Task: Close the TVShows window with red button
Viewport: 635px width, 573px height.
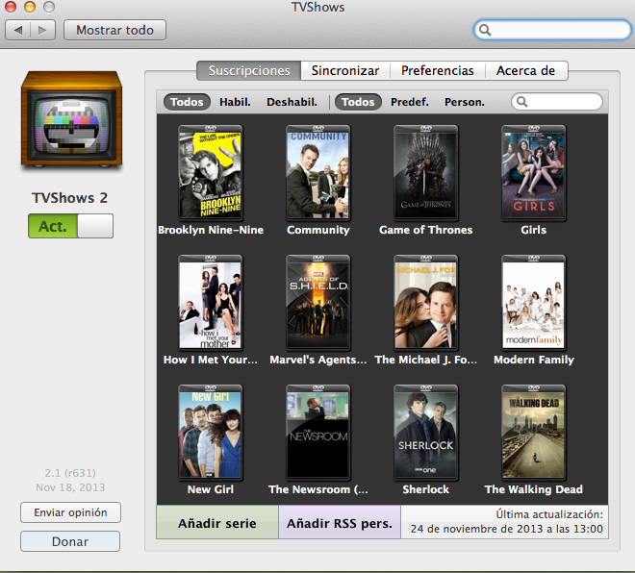Action: point(11,7)
